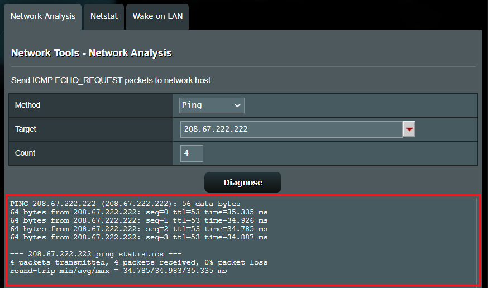Click the Send ICMP ECHO_REQUEST description text

[x=112, y=80]
